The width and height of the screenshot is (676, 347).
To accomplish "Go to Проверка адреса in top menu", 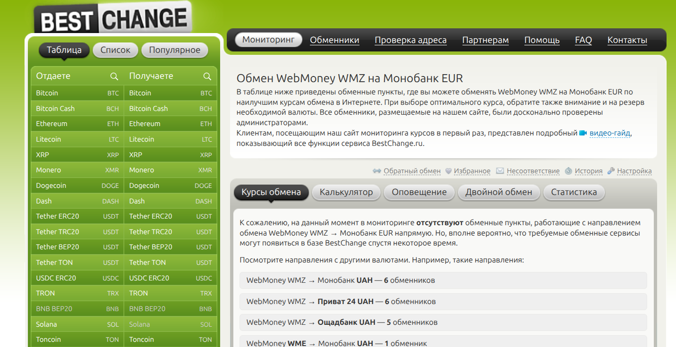I will [411, 40].
